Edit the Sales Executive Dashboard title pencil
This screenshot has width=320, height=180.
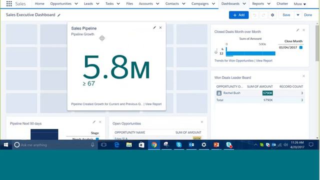tap(59, 15)
